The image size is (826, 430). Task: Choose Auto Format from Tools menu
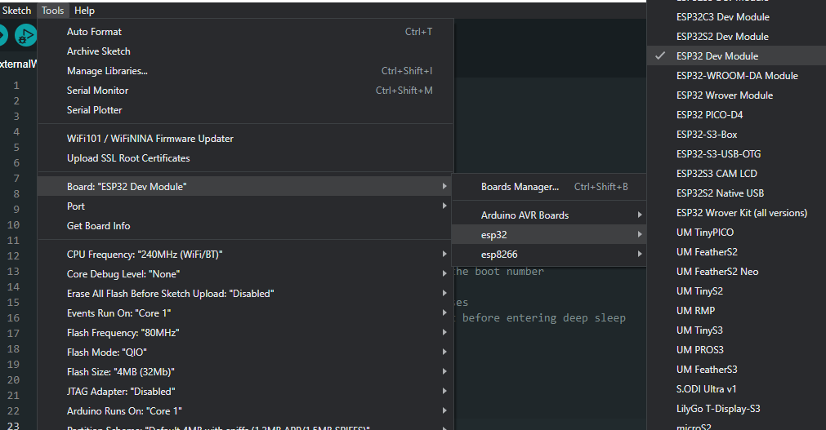(245, 32)
